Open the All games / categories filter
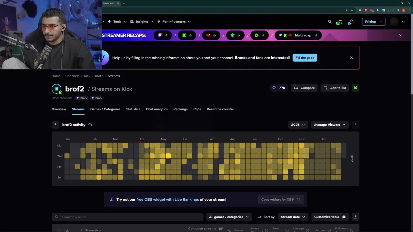The height and width of the screenshot is (232, 413). tap(229, 217)
